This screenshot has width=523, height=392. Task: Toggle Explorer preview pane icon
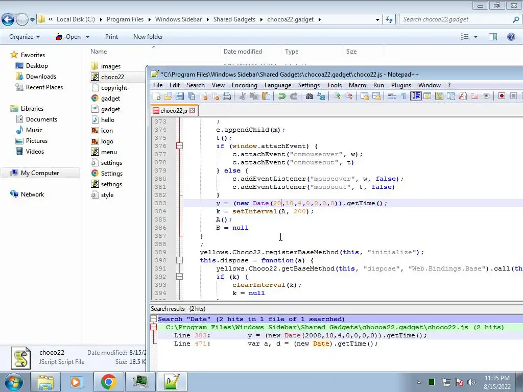493,37
